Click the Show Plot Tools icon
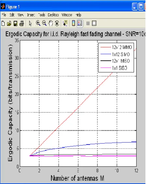The height and width of the screenshot is (184, 147). pos(94,23)
